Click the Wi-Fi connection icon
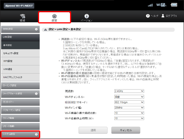184x139 pixels. [22, 16]
